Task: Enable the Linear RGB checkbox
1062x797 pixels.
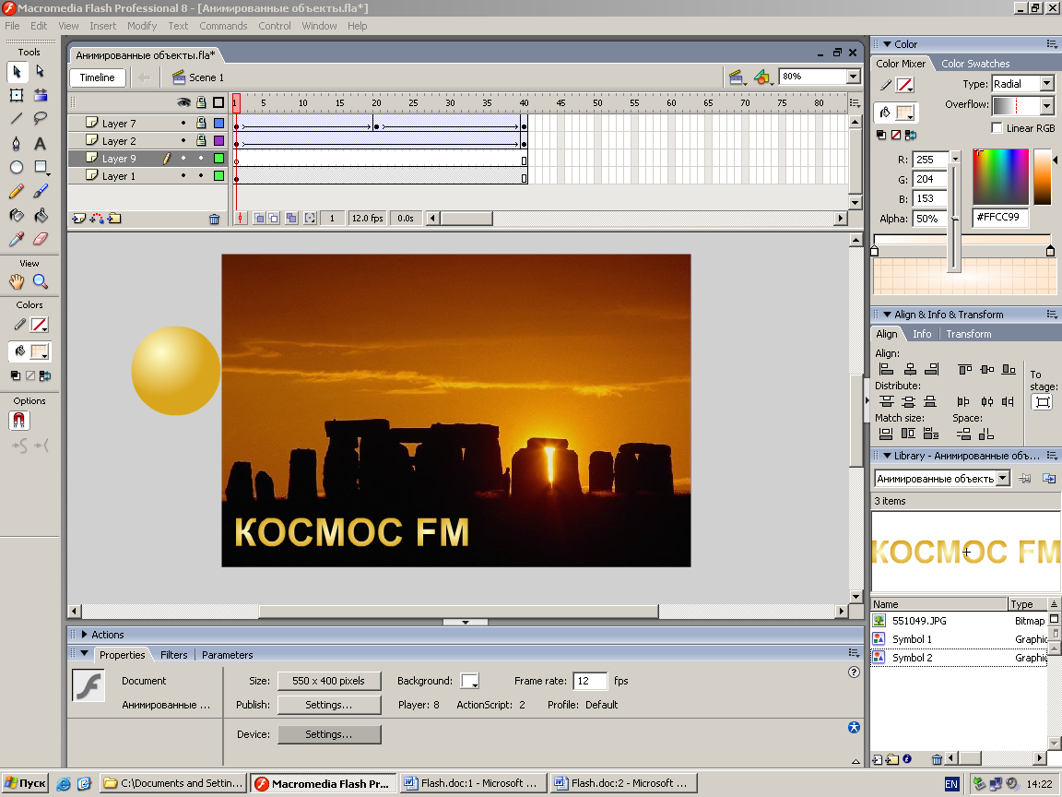Action: click(997, 127)
